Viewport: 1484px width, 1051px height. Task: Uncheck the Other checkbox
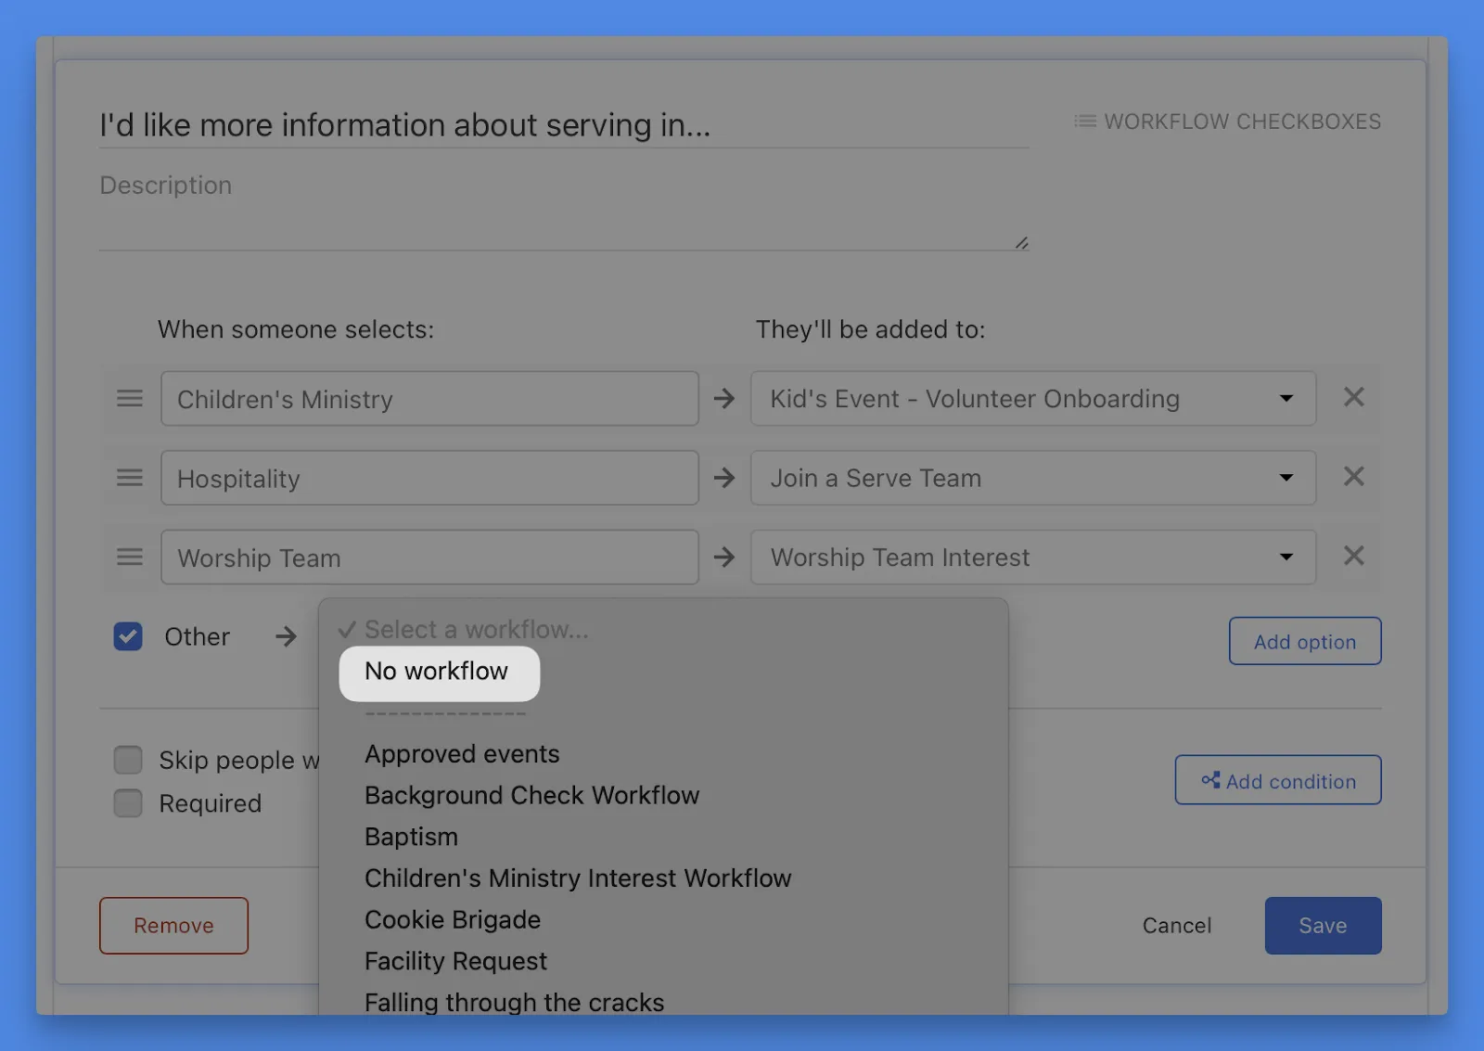point(128,636)
